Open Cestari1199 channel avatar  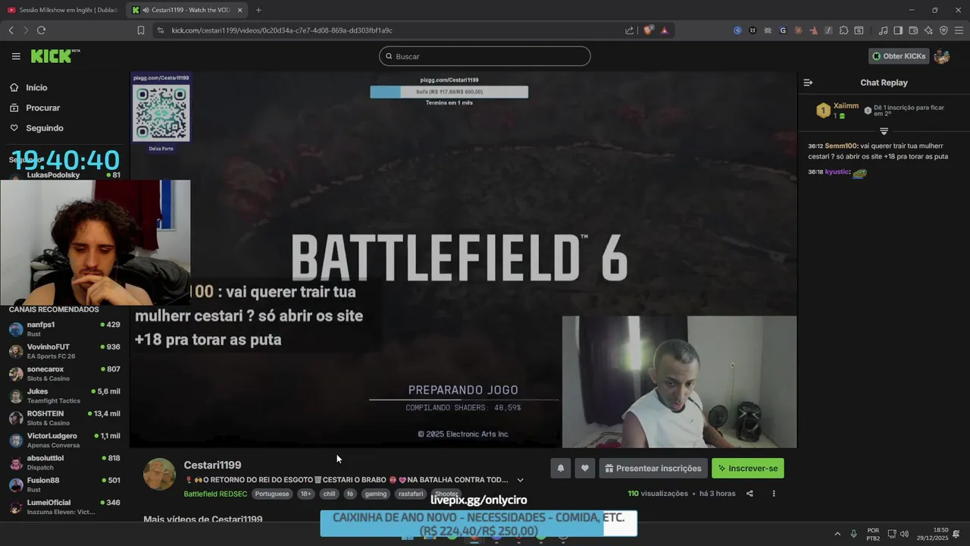point(159,474)
